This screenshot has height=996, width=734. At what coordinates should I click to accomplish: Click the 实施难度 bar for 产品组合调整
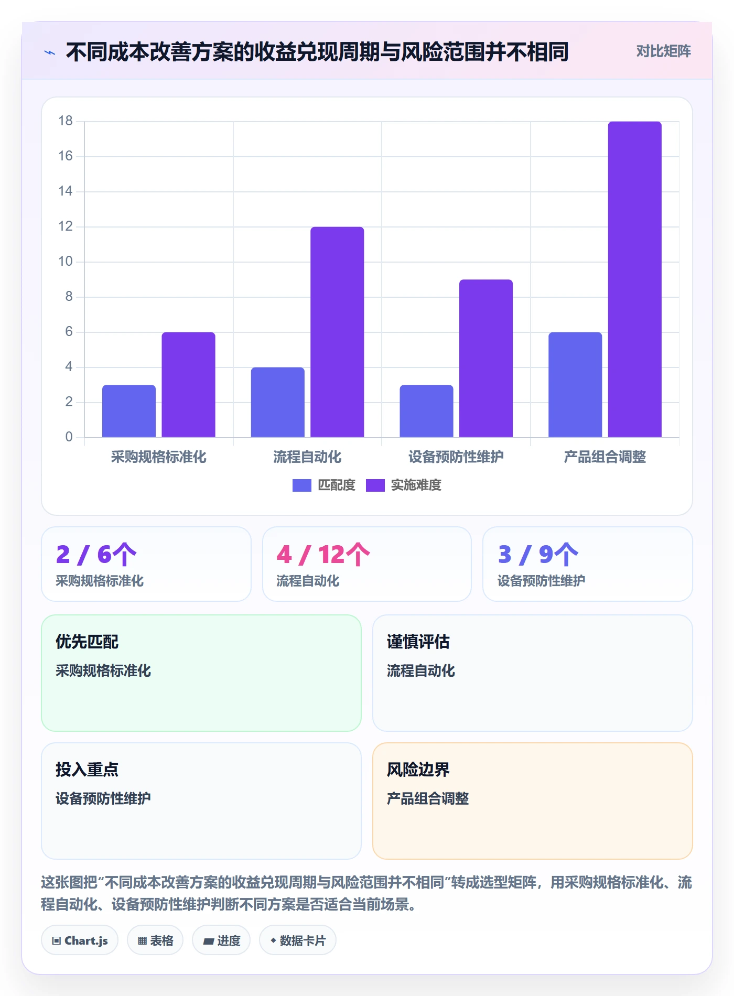click(635, 279)
